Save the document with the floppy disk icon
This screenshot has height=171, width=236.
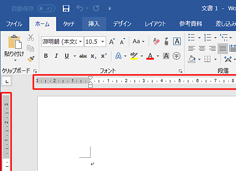[x=66, y=8]
